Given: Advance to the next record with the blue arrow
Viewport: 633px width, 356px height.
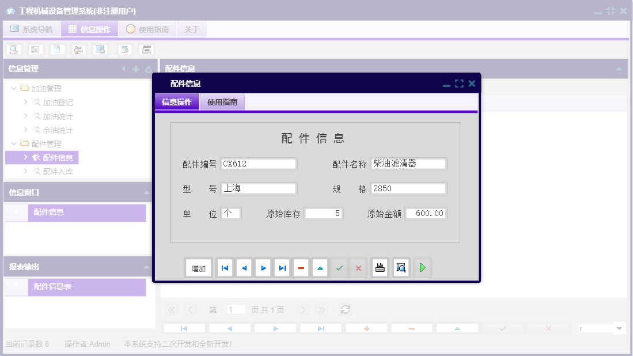Looking at the screenshot, I should pos(263,267).
